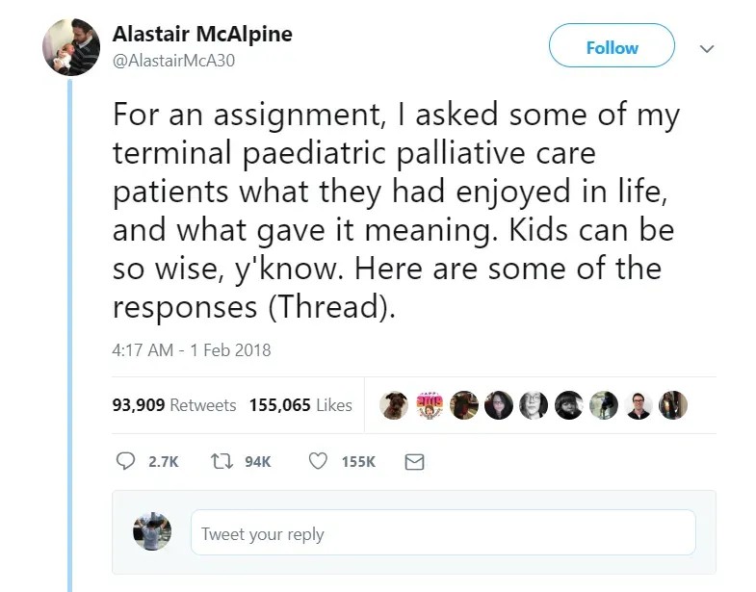This screenshot has width=756, height=592.
Task: Open the Alastair McAlpine name link
Action: [202, 34]
